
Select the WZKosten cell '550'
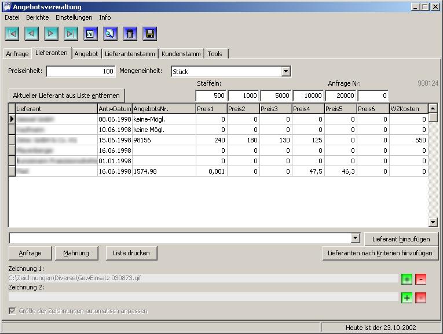click(408, 140)
